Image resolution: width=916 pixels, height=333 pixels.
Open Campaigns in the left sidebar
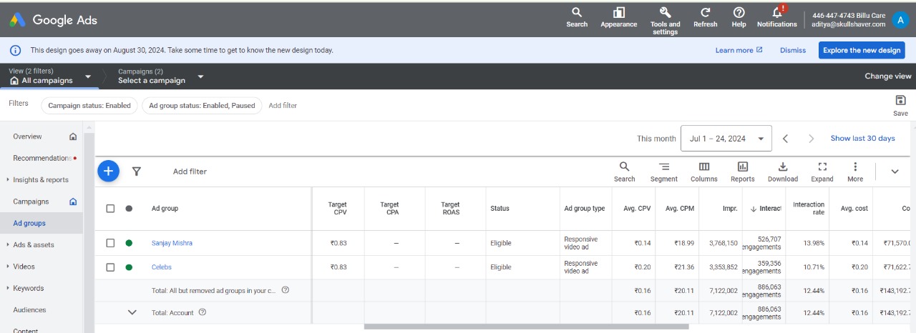click(x=31, y=202)
